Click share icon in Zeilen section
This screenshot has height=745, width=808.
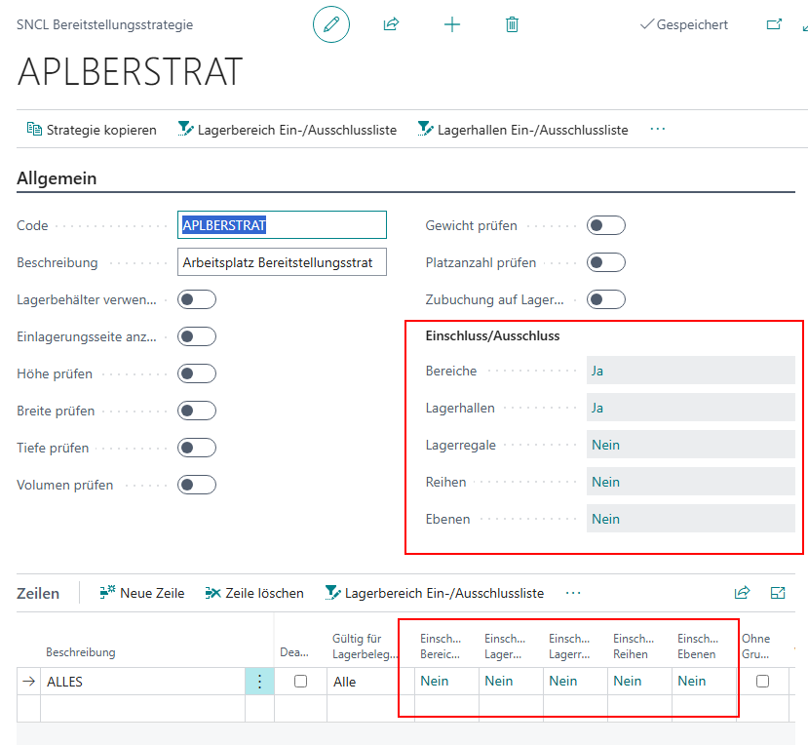pyautogui.click(x=742, y=593)
